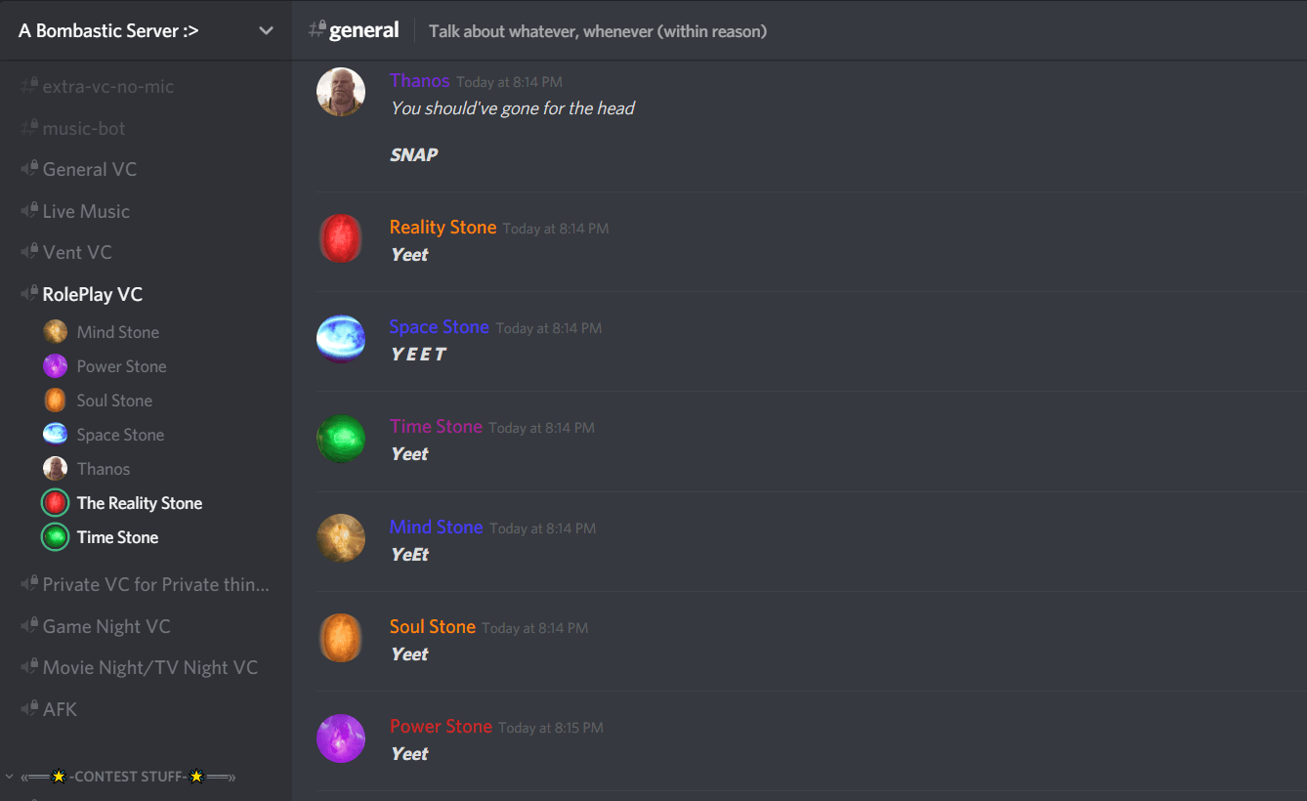Click Mind Stone's avatar in chat messages
Image resolution: width=1307 pixels, height=801 pixels.
[341, 538]
